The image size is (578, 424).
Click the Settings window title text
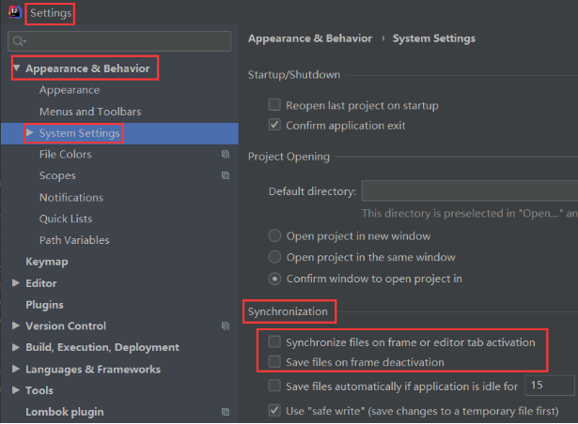coord(51,13)
